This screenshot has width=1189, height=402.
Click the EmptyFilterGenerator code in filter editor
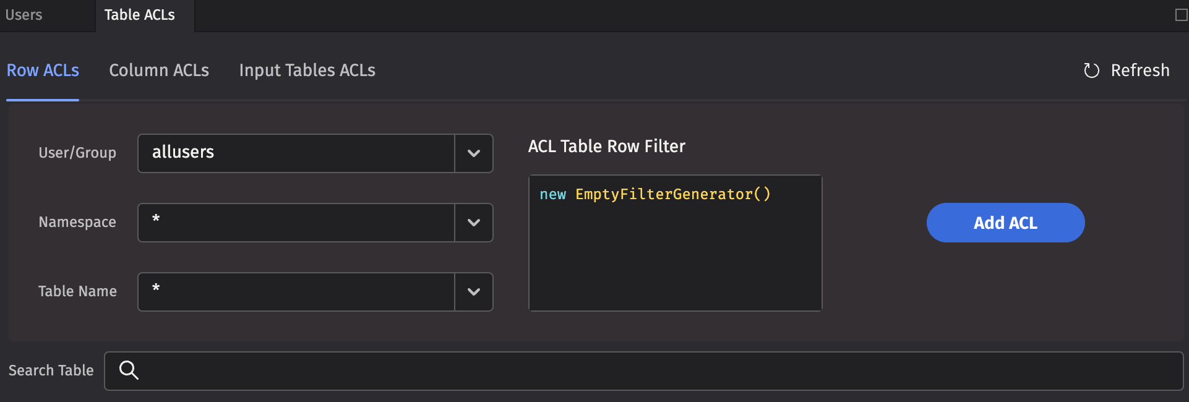[672, 194]
